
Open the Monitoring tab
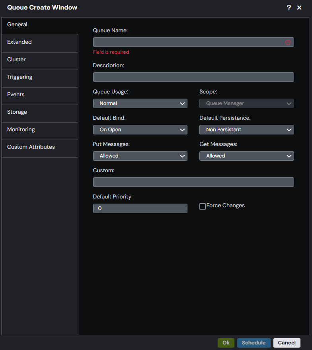point(40,131)
